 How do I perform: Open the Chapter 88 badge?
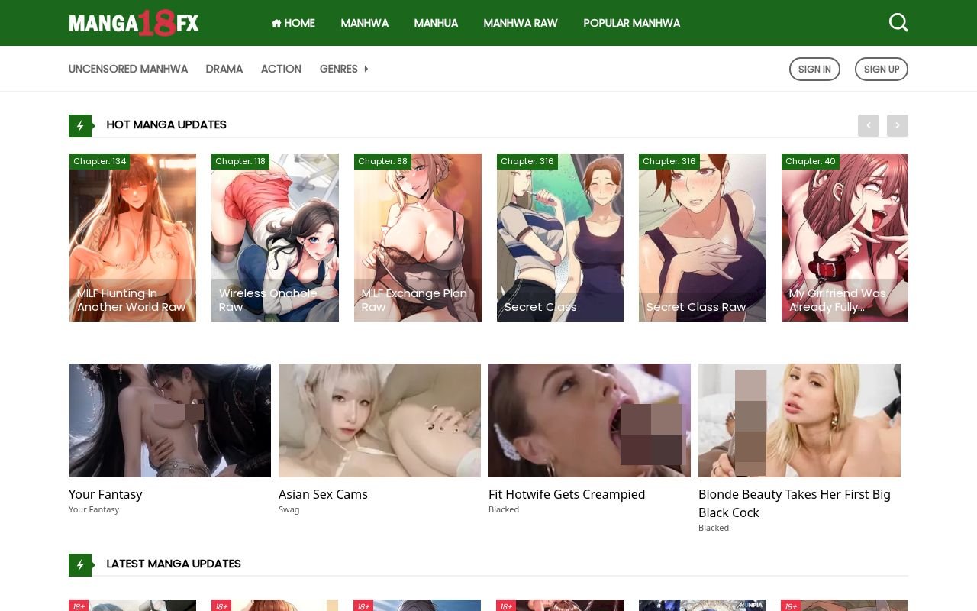[x=382, y=161]
